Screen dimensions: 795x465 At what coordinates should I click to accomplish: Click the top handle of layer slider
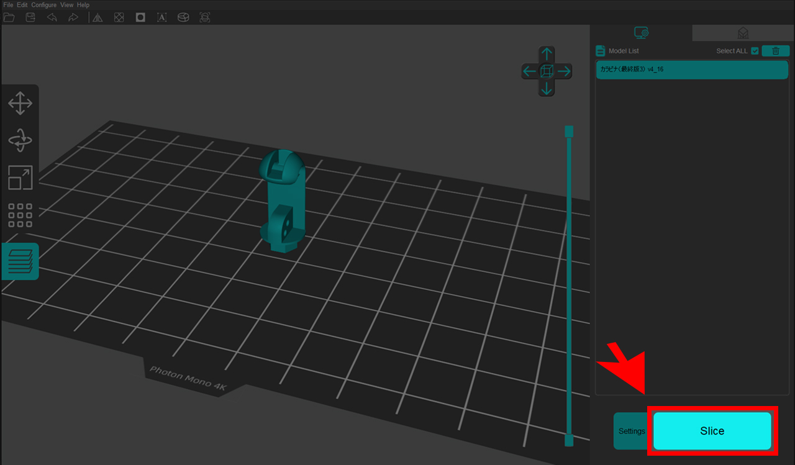pos(568,131)
